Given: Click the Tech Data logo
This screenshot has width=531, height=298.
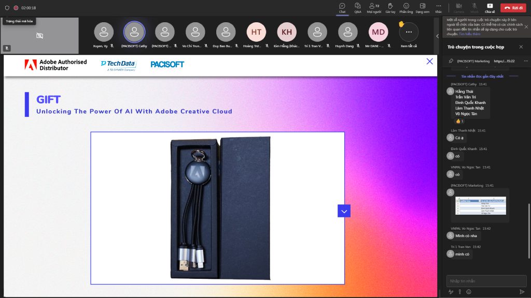Looking at the screenshot, I should point(119,65).
